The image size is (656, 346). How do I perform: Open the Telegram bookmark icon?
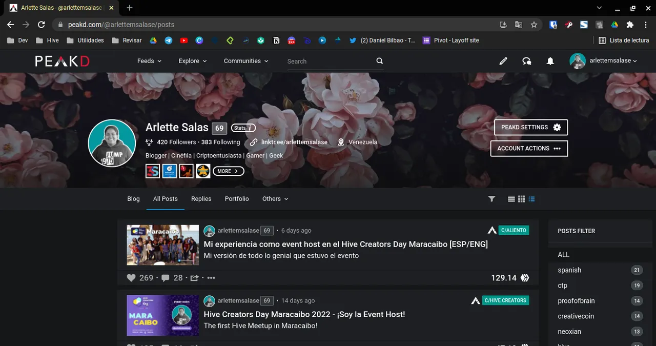pyautogui.click(x=168, y=40)
